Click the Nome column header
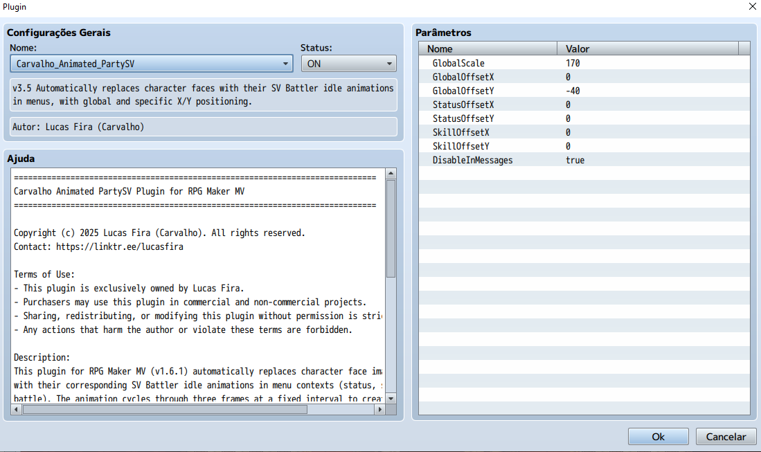Screen dimensions: 761x452 tap(487, 48)
